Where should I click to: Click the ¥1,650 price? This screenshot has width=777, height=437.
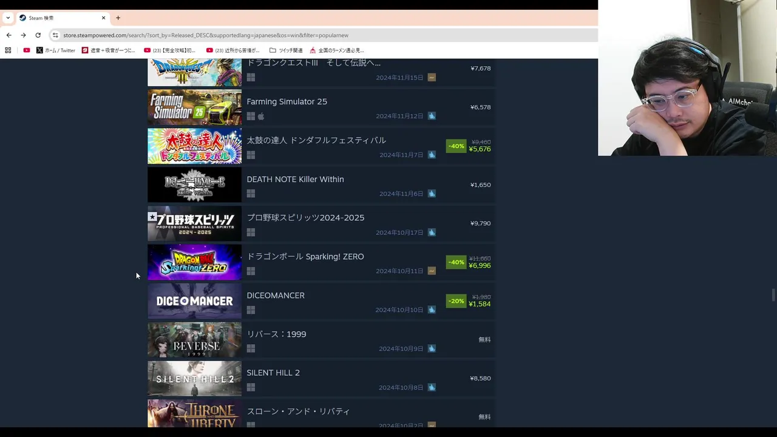(480, 185)
